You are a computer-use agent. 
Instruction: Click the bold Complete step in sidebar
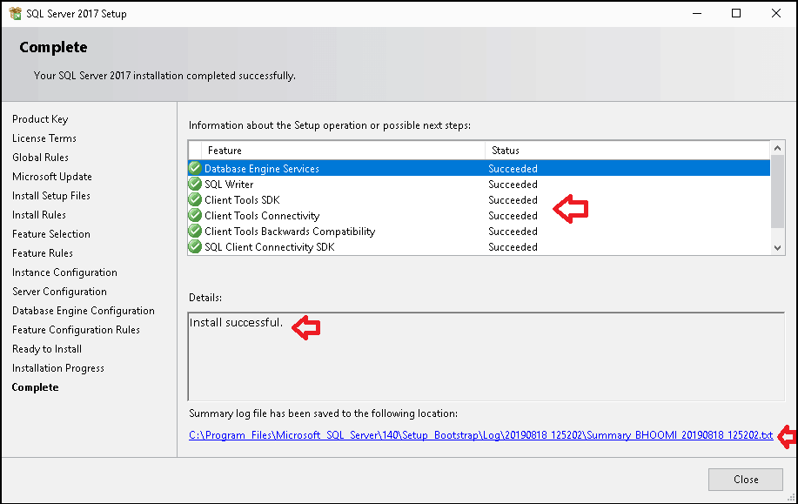[x=35, y=386]
